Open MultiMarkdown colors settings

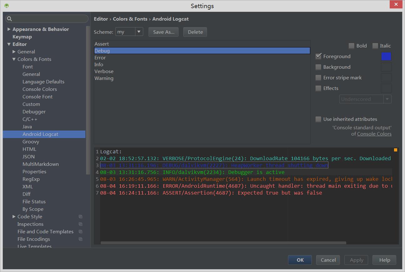[41, 164]
